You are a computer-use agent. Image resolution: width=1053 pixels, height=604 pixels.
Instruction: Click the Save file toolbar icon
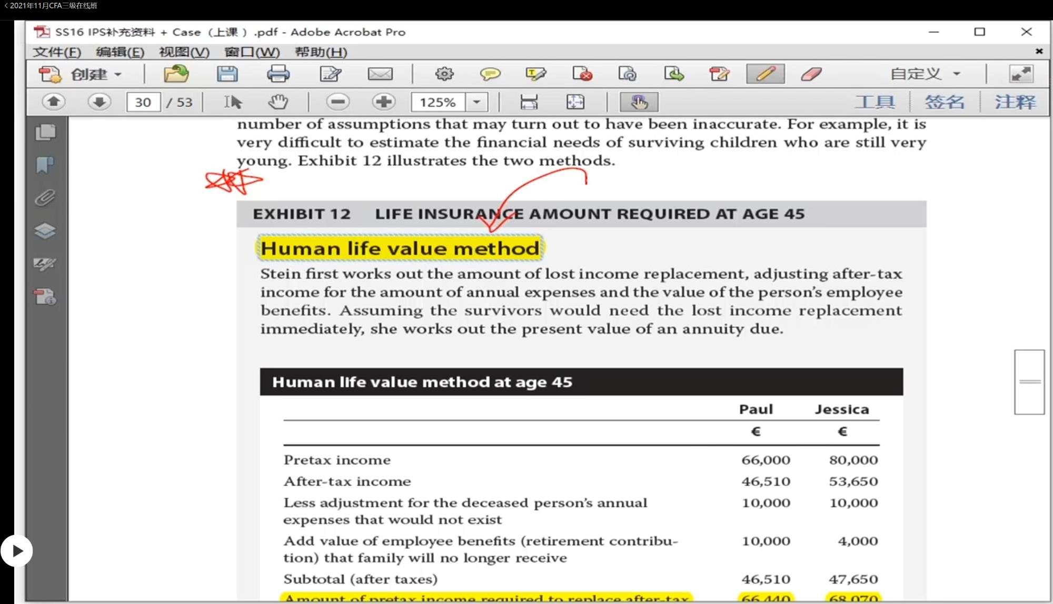[227, 74]
